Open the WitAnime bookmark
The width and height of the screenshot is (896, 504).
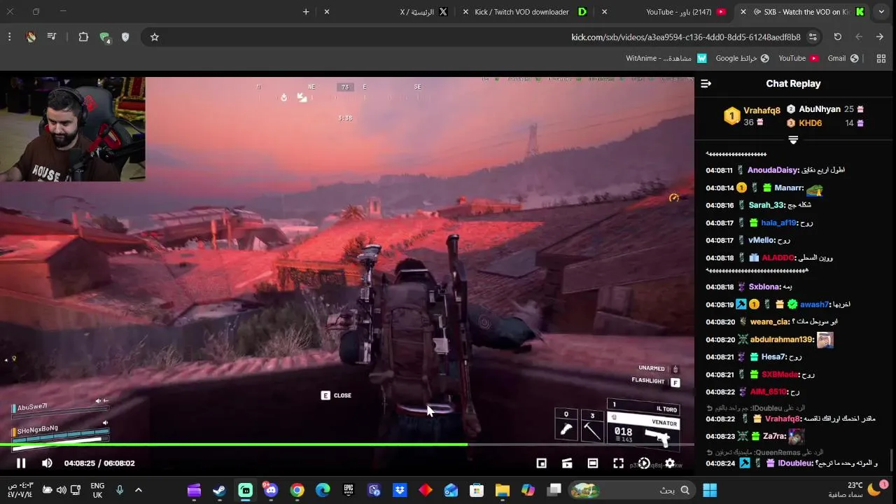[x=666, y=58]
